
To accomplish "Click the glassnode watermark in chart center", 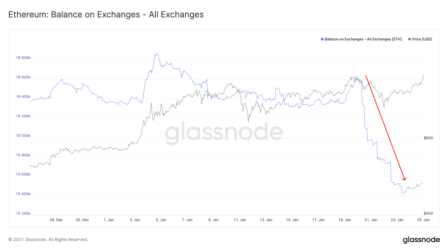I will (x=224, y=133).
